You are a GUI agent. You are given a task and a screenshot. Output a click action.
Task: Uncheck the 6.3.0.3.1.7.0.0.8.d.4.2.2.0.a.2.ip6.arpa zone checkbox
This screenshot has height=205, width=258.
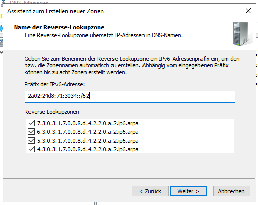click(x=31, y=132)
